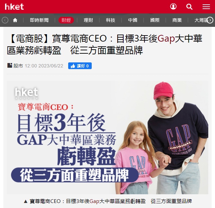This screenshot has height=208, width=215.
Task: Open the 商業 section
Action: tap(177, 20)
